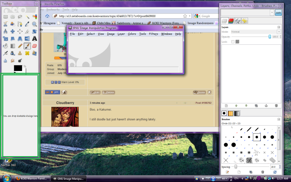Activate the Paintbrush tool
Screen dimensions: 291x182
[x=27, y=46]
